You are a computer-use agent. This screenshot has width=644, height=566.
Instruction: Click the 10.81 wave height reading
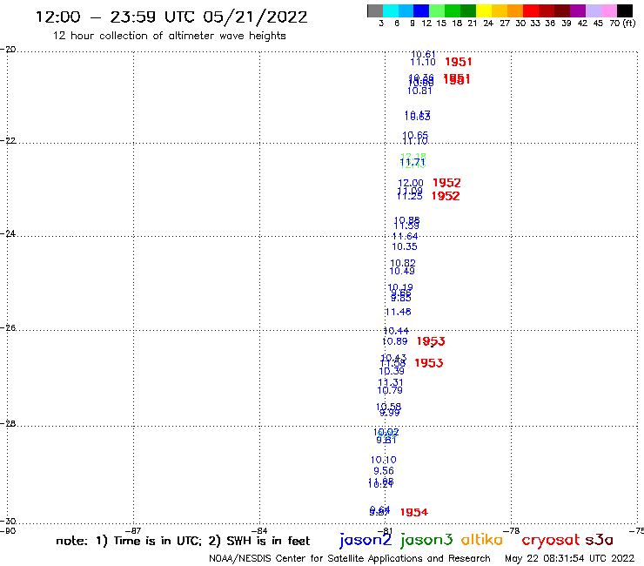coord(419,91)
